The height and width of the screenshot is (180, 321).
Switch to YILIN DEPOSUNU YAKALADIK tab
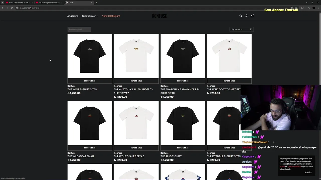(x=19, y=2)
